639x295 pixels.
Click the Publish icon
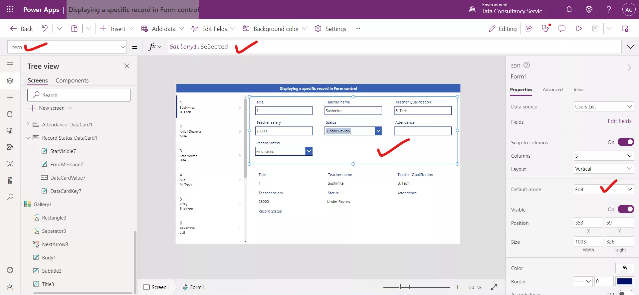click(x=625, y=29)
